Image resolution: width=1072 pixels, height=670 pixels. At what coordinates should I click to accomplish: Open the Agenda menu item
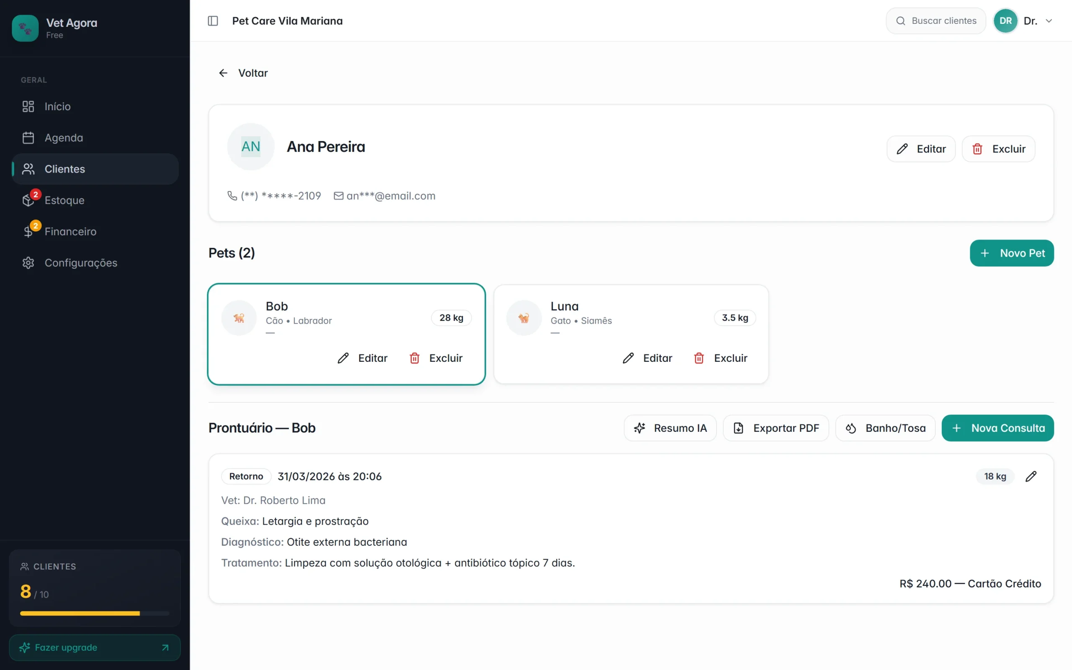pyautogui.click(x=95, y=138)
